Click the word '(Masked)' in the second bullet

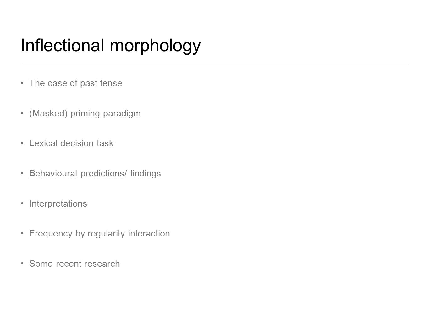pyautogui.click(x=48, y=114)
